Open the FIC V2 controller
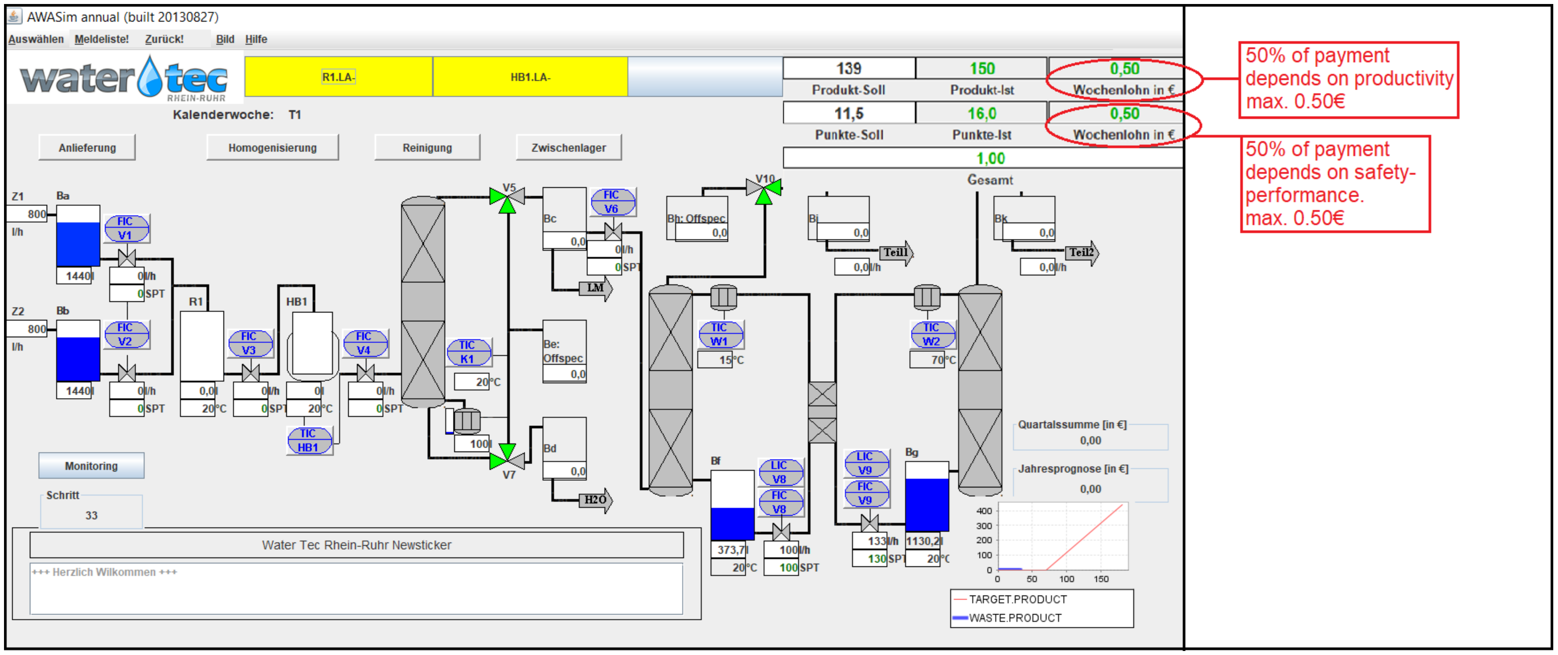 point(126,334)
